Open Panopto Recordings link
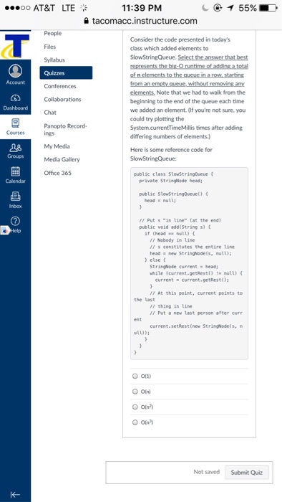 (65, 130)
